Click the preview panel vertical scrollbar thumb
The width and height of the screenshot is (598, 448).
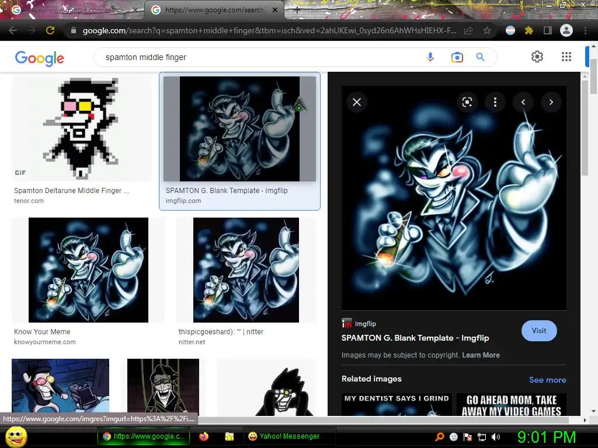point(585,128)
